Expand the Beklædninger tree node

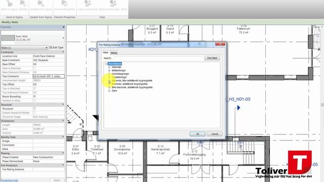[x=109, y=70]
